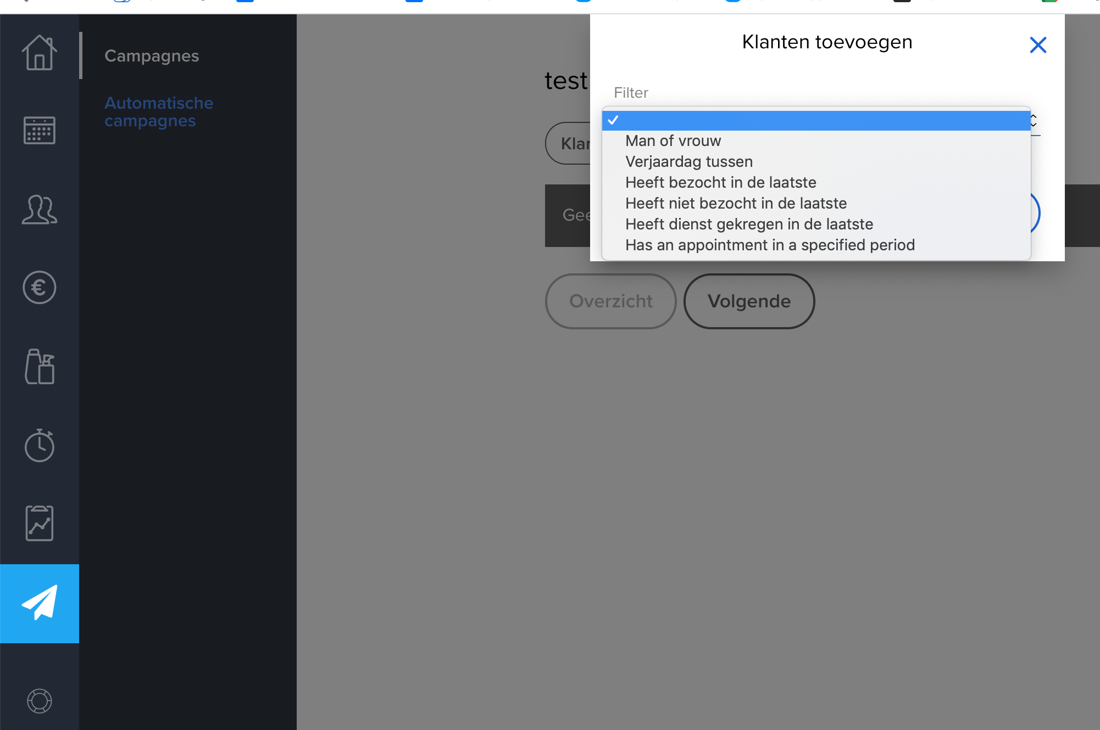Open the calendar icon in sidebar
Image resolution: width=1100 pixels, height=730 pixels.
click(x=40, y=131)
